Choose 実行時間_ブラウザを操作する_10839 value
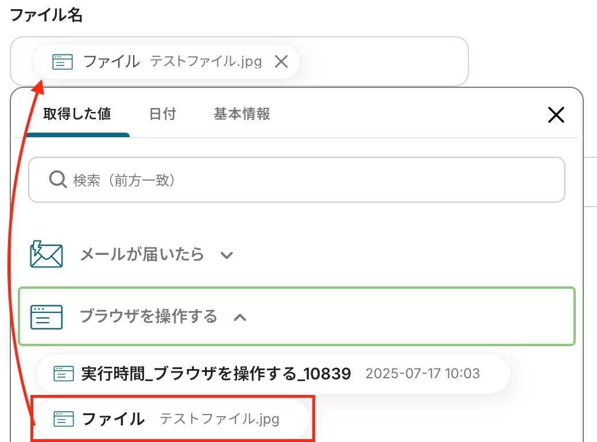This screenshot has height=442, width=597. tap(216, 374)
